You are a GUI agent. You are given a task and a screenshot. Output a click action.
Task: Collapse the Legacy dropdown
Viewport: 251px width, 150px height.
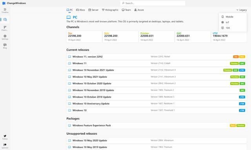point(242,10)
